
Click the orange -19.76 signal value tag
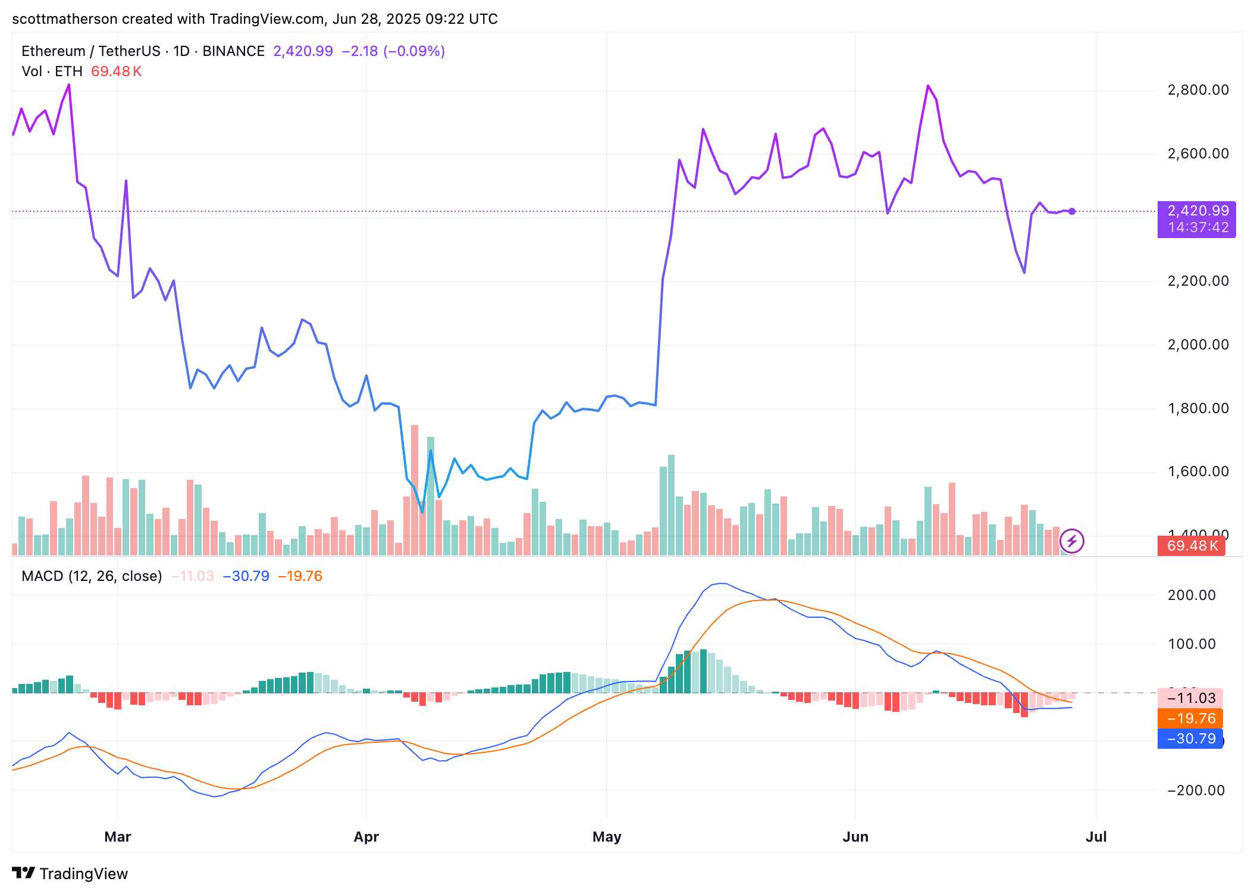[1190, 718]
